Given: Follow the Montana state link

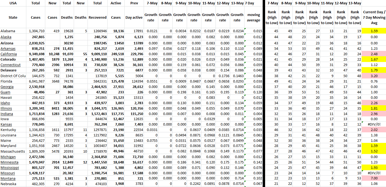Looking at the screenshot, I should (x=8, y=179).
